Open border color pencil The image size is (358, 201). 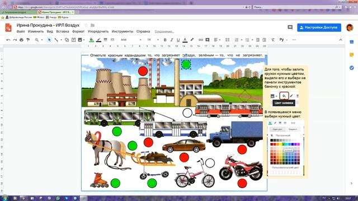pos(98,40)
